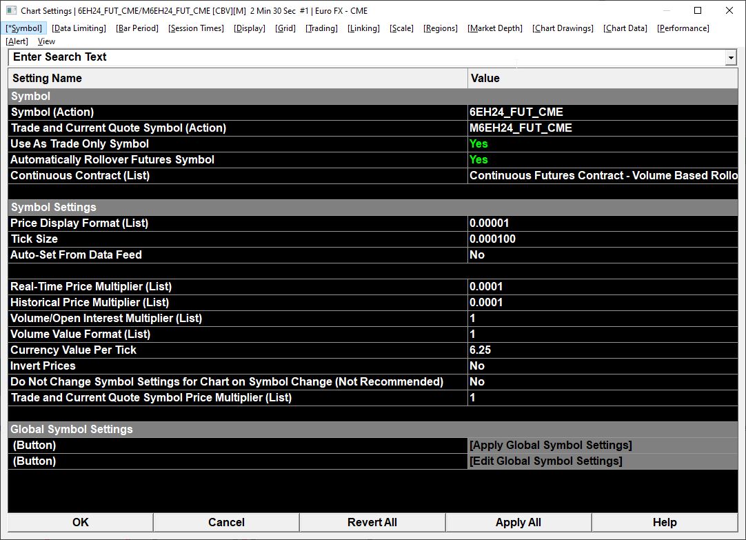
Task: Toggle Auto-Set From Data Feed value
Action: [477, 255]
